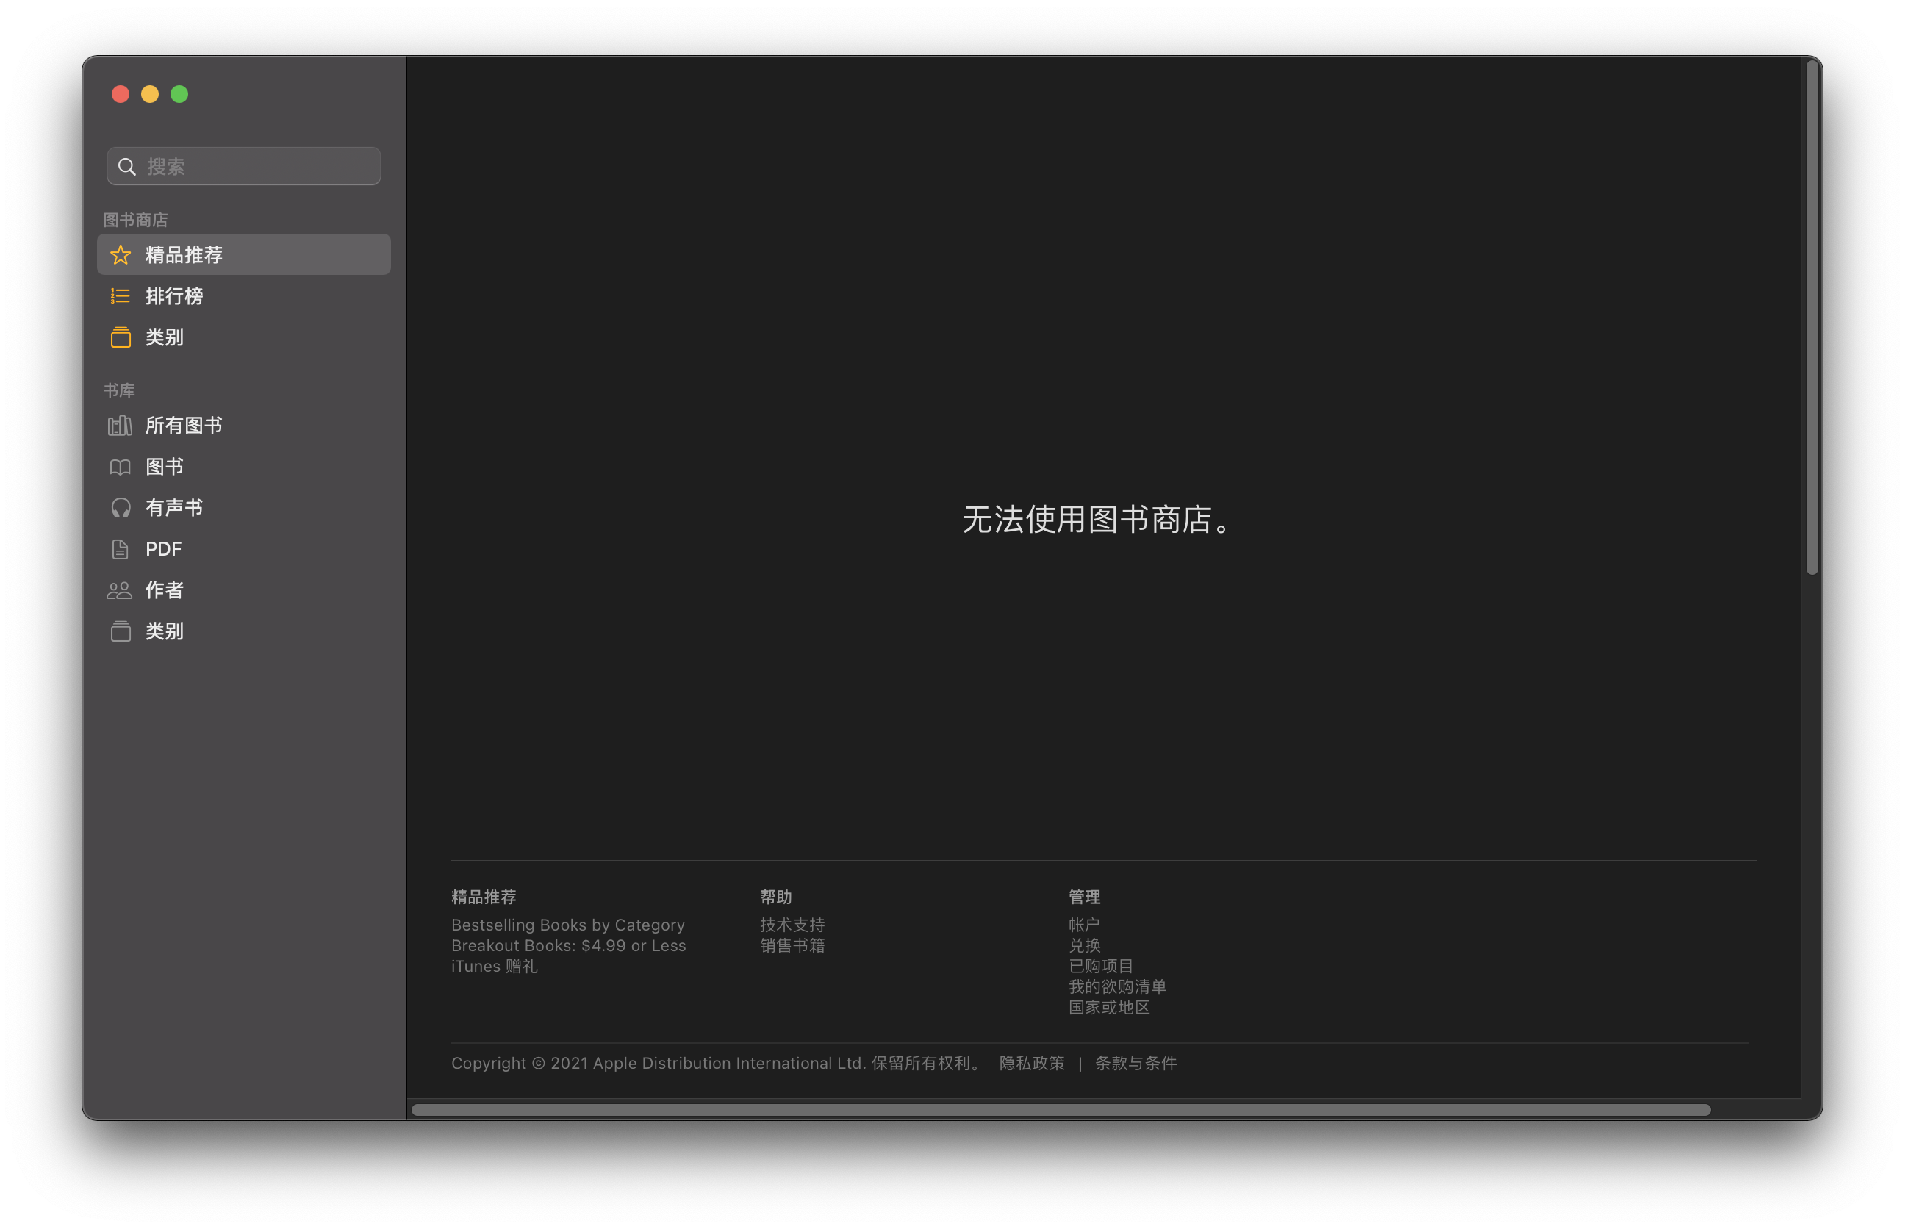Open the 技术支持 help link
Screen dimensions: 1905x1229
(792, 925)
